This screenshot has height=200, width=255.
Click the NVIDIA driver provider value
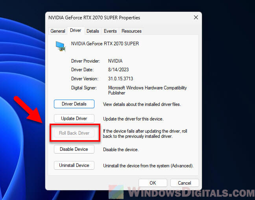point(115,61)
